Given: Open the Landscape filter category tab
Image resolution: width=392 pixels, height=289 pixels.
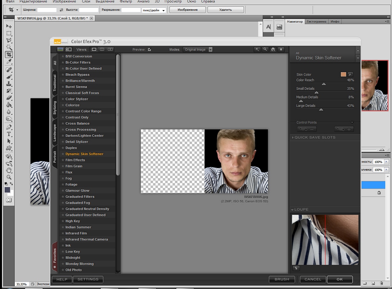Looking at the screenshot, I should click(x=55, y=132).
